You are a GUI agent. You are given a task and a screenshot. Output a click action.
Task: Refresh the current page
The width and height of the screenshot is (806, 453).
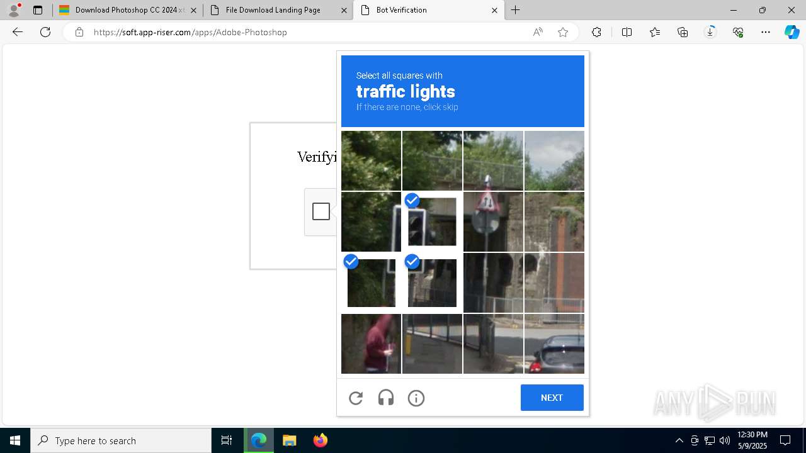click(x=45, y=32)
